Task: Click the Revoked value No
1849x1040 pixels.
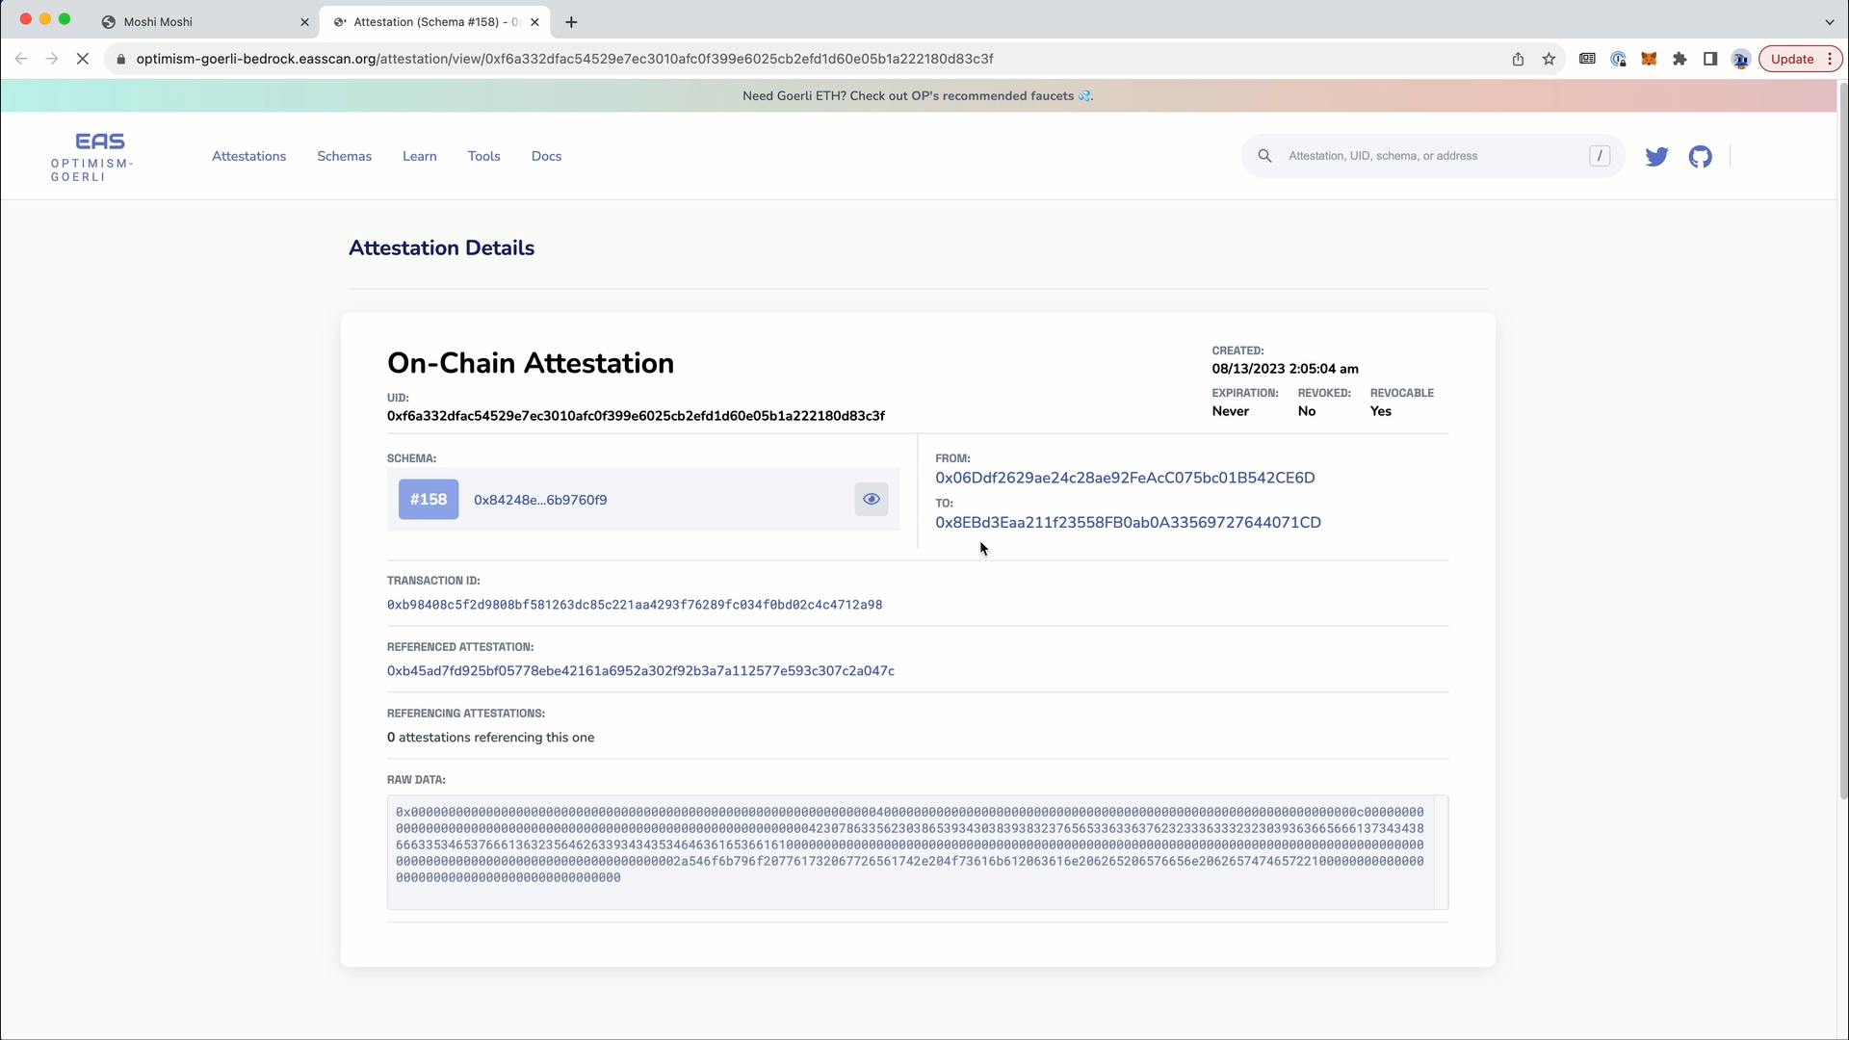Action: pyautogui.click(x=1306, y=411)
